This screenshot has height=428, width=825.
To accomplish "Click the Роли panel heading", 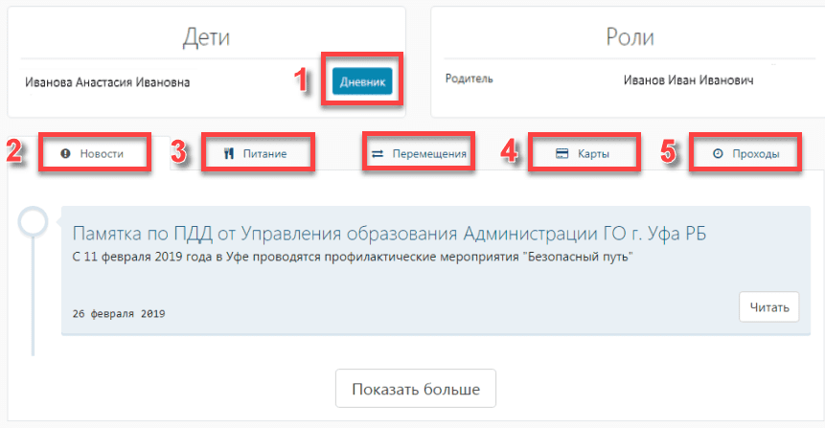I will click(x=630, y=38).
